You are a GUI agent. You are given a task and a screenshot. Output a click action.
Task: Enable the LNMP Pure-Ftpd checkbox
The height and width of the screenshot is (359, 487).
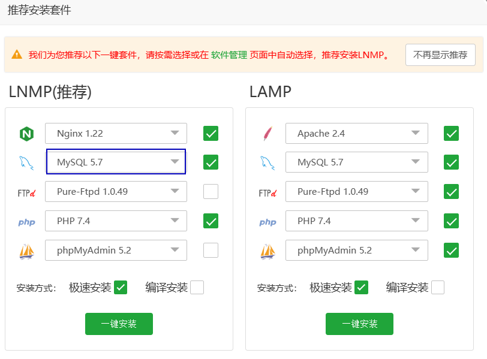[211, 192]
